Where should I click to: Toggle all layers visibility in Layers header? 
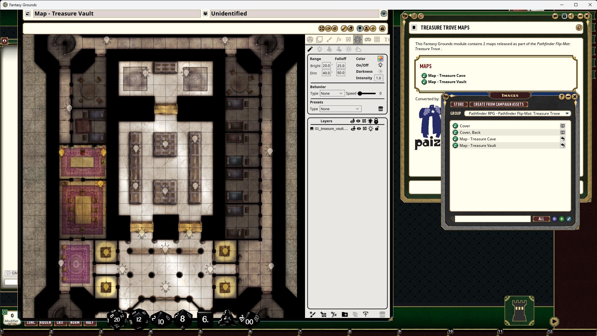click(x=358, y=121)
